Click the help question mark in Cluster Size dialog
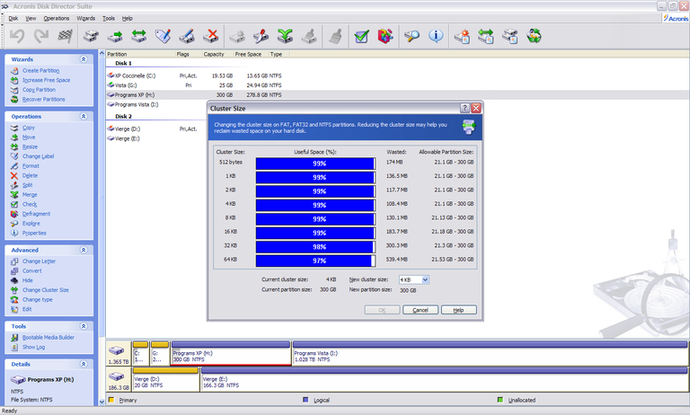The width and height of the screenshot is (690, 415). (464, 109)
